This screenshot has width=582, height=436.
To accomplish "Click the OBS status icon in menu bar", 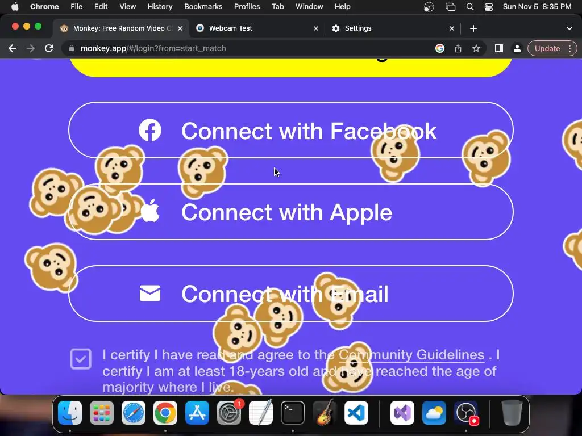I will point(429,7).
